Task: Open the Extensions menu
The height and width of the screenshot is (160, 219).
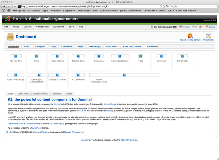Action: point(59,27)
